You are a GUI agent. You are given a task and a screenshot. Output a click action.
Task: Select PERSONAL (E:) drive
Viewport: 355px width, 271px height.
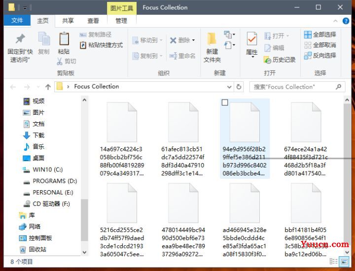point(48,192)
